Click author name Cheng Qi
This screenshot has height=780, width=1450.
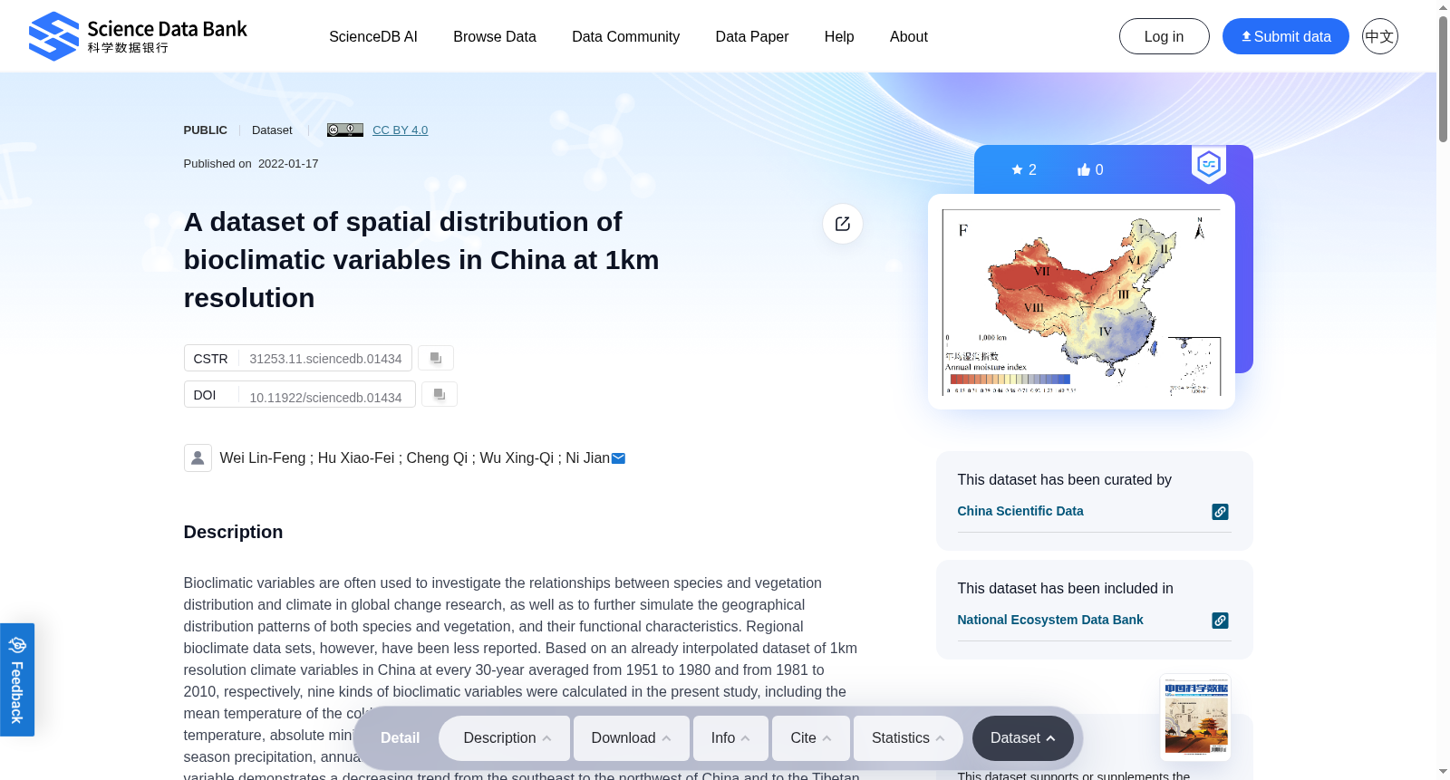coord(437,458)
